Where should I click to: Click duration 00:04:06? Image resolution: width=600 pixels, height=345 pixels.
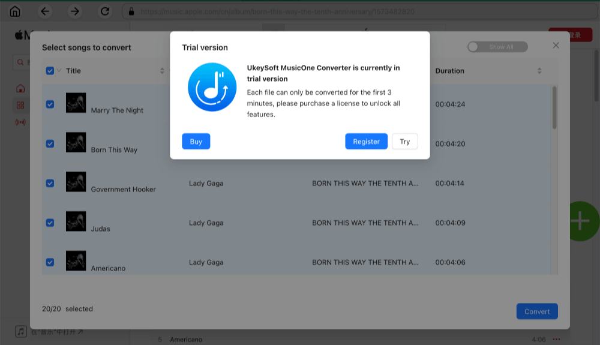tap(450, 262)
